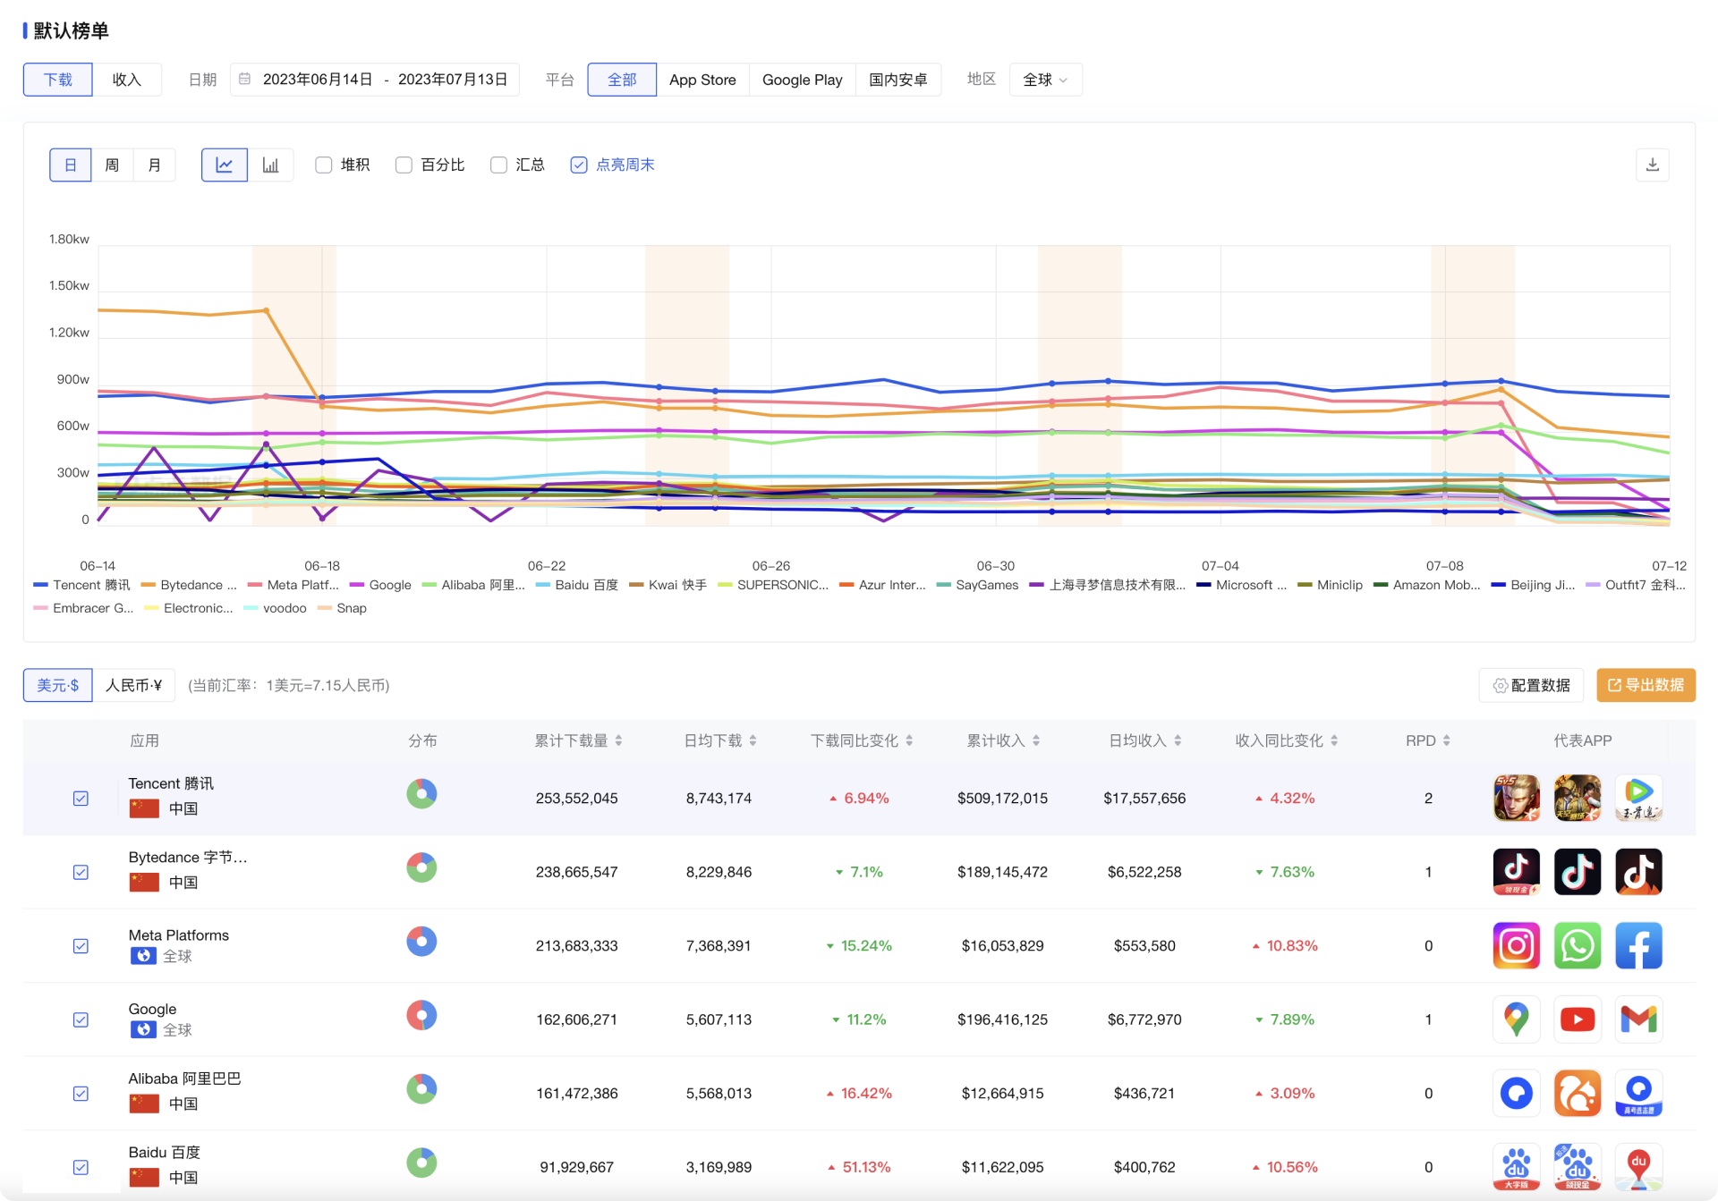Open Bytedance's middle TikTok app icon

point(1577,872)
